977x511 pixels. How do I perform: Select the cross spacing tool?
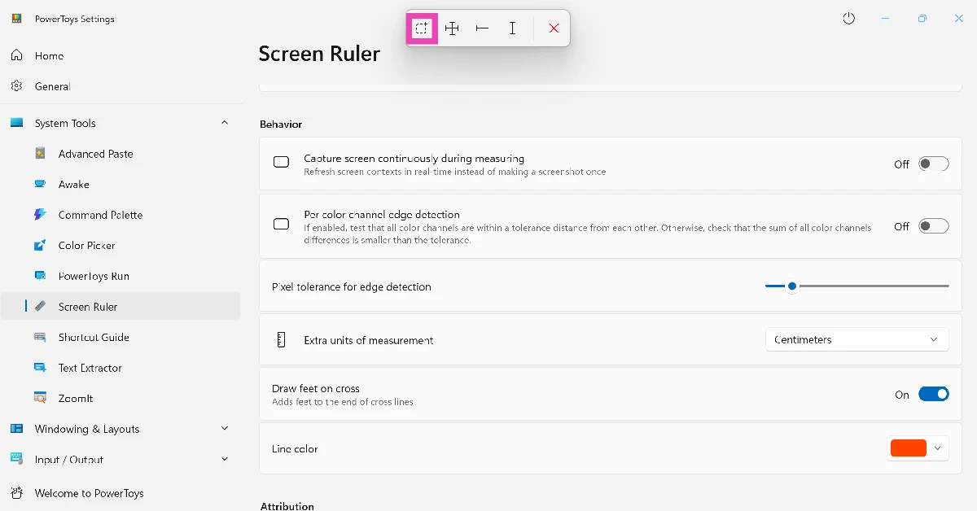point(452,28)
